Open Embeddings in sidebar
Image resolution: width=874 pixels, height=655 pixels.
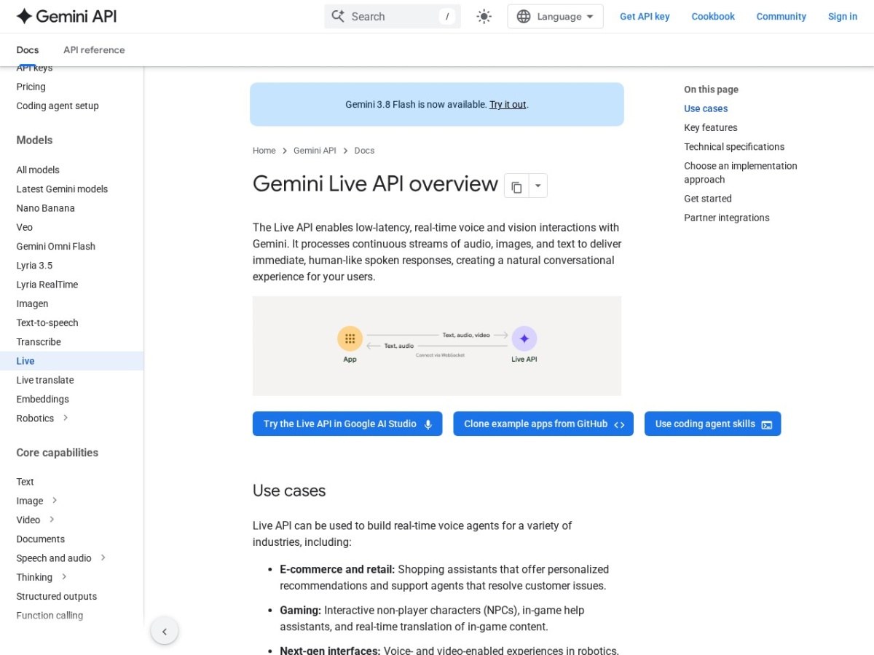click(x=42, y=399)
